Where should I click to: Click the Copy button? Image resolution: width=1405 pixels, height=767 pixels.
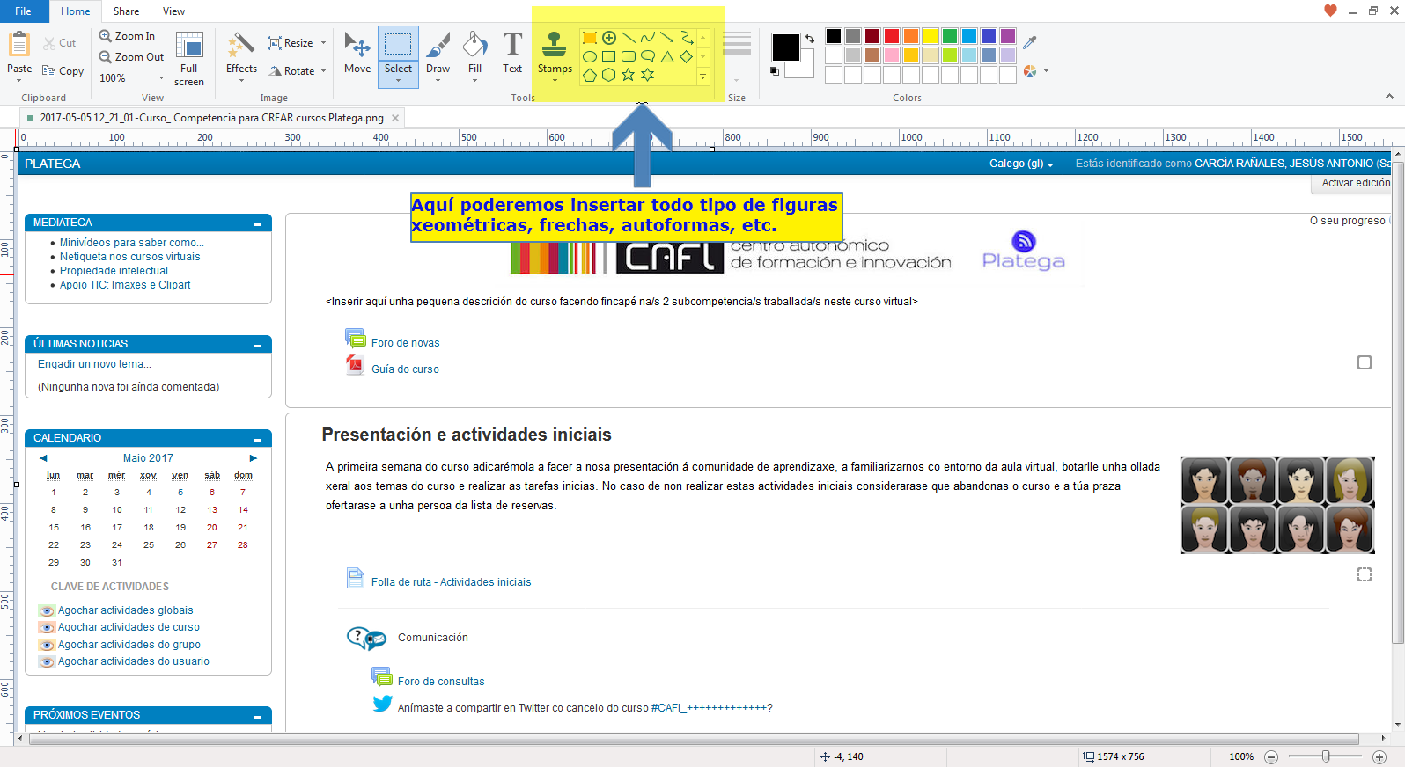click(x=63, y=71)
